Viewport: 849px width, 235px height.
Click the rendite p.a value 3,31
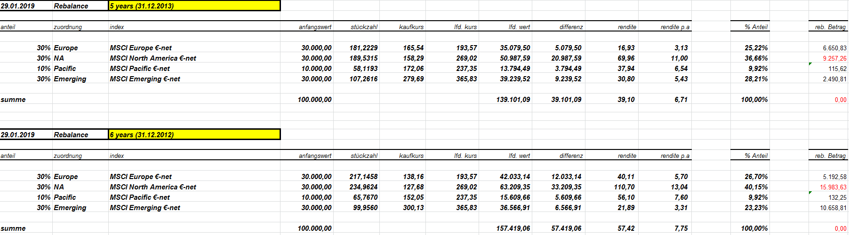click(681, 208)
